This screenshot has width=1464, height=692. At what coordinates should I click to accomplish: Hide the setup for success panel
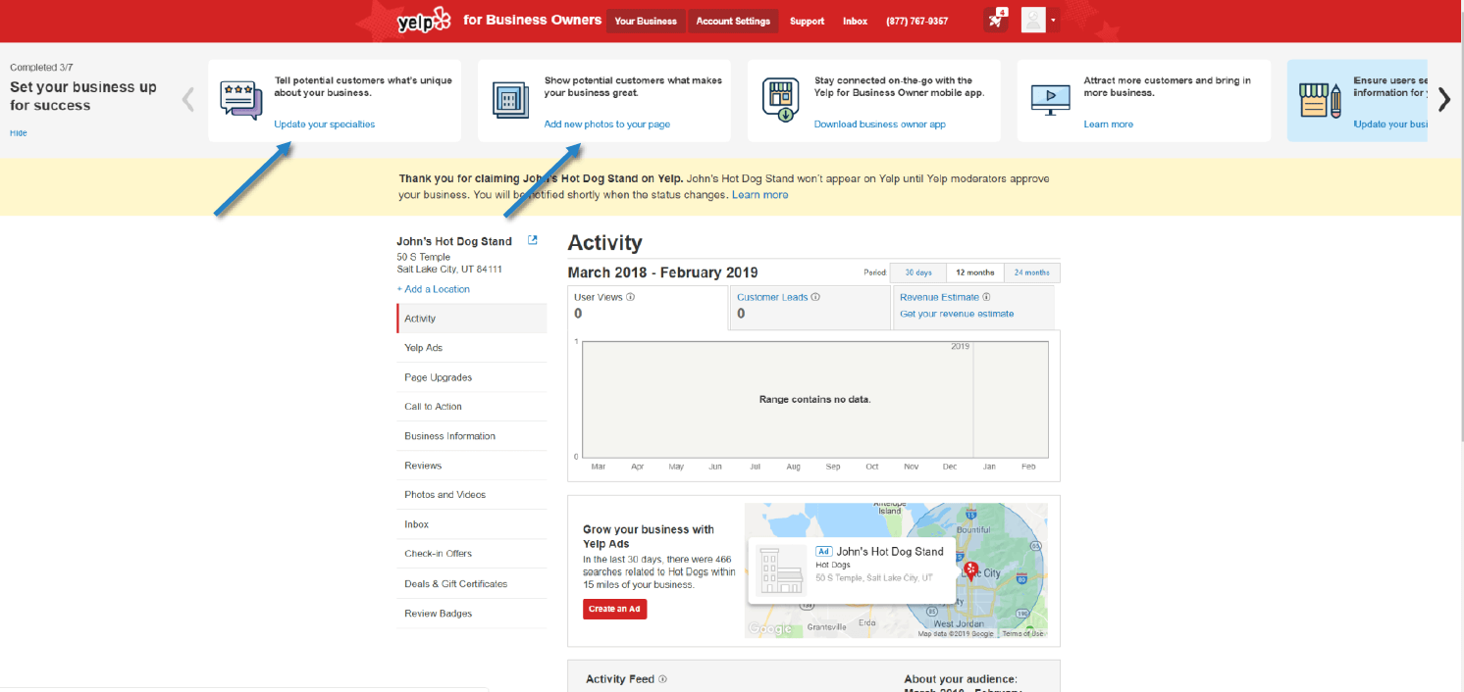[19, 132]
